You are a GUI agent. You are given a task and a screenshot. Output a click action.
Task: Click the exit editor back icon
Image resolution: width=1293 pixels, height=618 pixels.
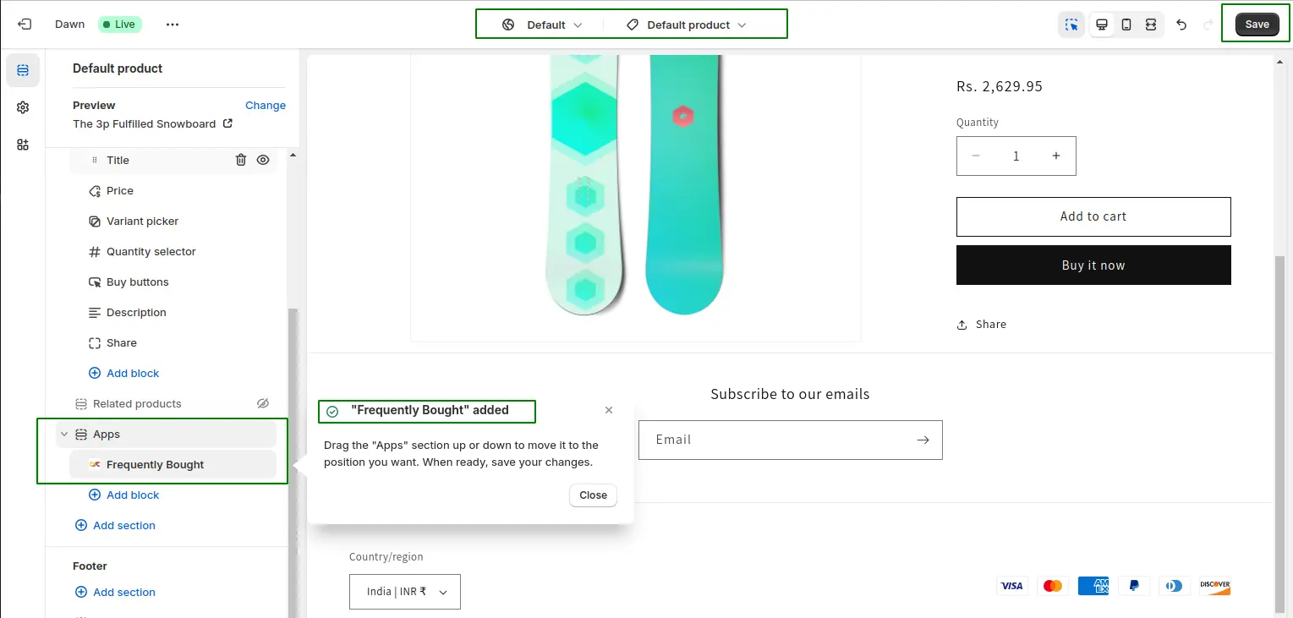tap(24, 25)
